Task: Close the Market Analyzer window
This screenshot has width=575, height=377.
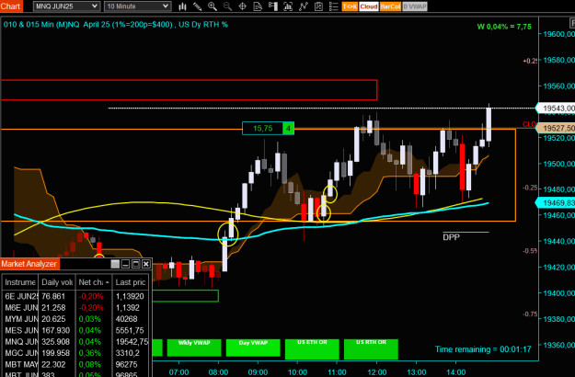Action: point(146,264)
